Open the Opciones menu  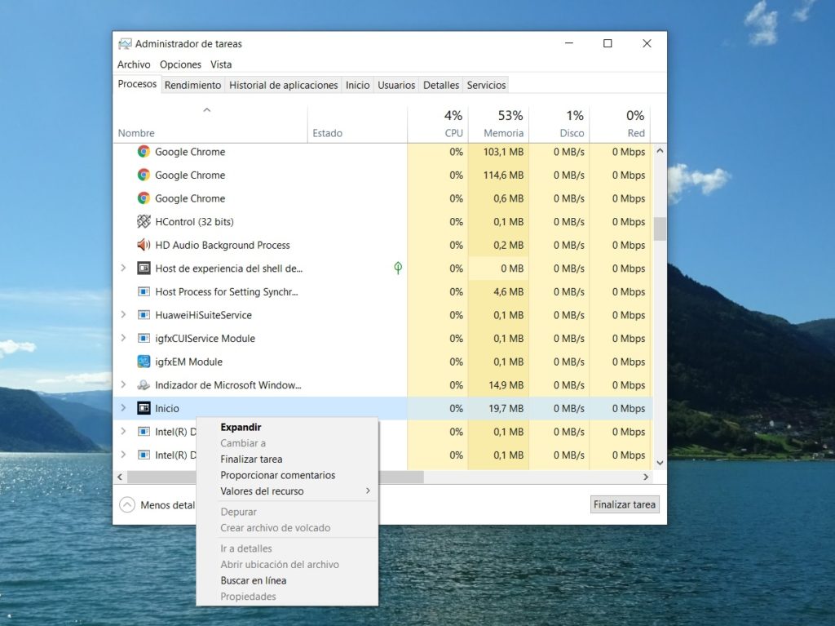point(180,64)
